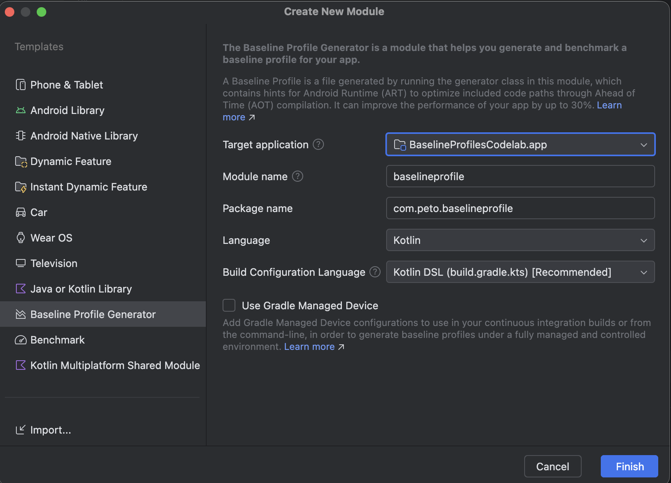Click the Benchmark gauge icon

[21, 340]
